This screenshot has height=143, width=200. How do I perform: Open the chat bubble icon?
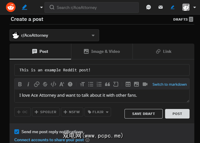click(x=148, y=7)
